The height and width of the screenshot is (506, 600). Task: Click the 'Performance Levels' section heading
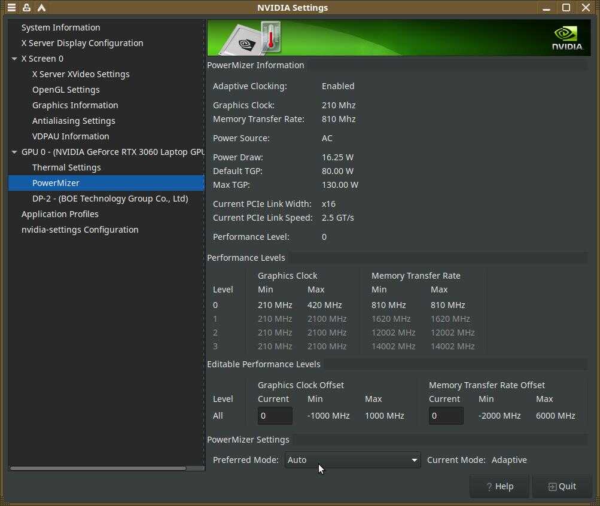click(x=246, y=258)
